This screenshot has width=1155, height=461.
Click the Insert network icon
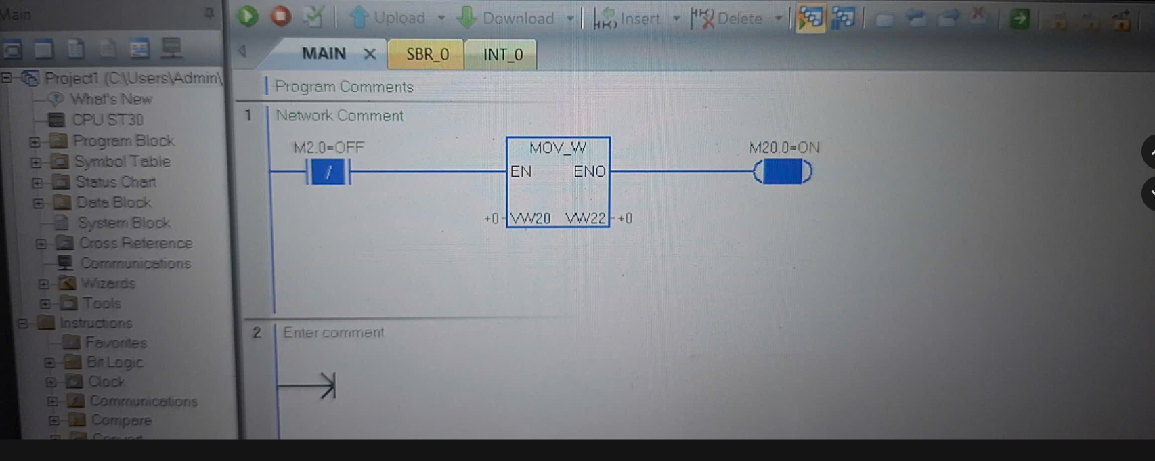(627, 18)
